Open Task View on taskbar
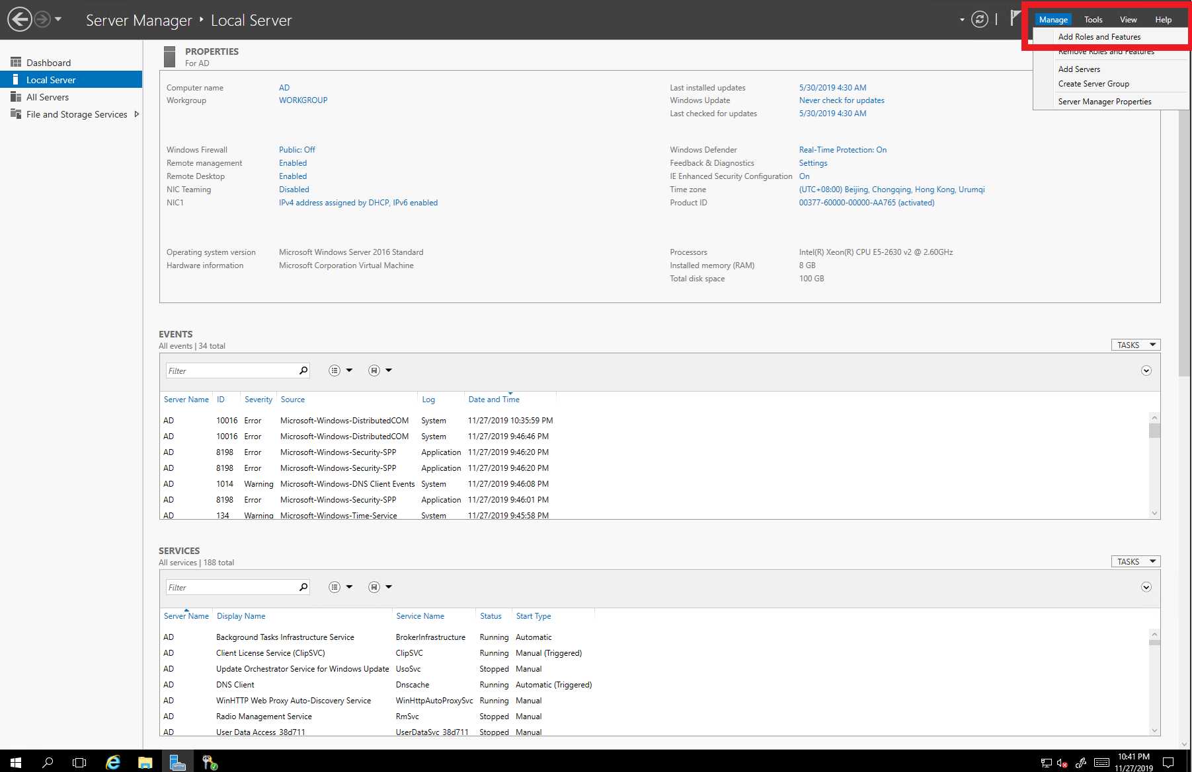This screenshot has width=1192, height=772. 79,762
